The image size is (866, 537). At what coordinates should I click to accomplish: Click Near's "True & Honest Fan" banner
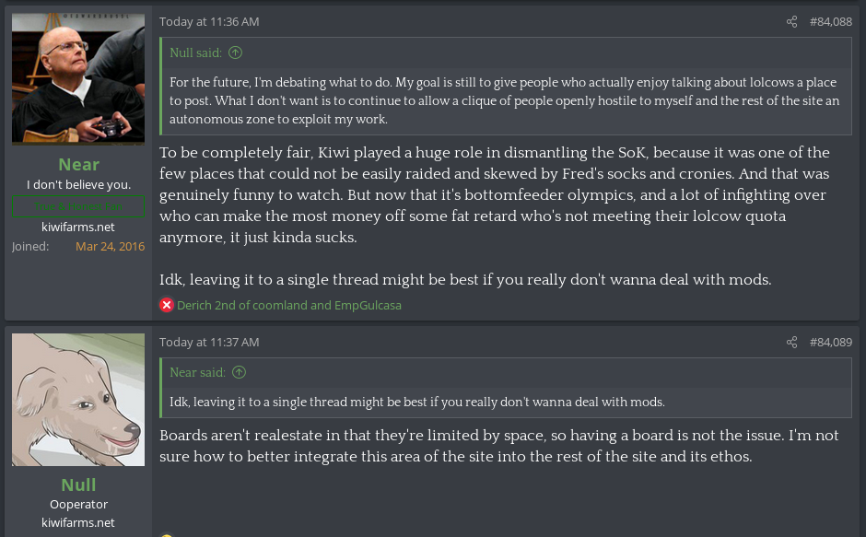coord(78,205)
